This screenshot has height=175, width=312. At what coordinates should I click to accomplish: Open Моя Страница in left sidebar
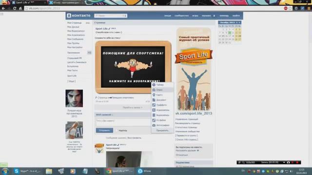pyautogui.click(x=74, y=23)
